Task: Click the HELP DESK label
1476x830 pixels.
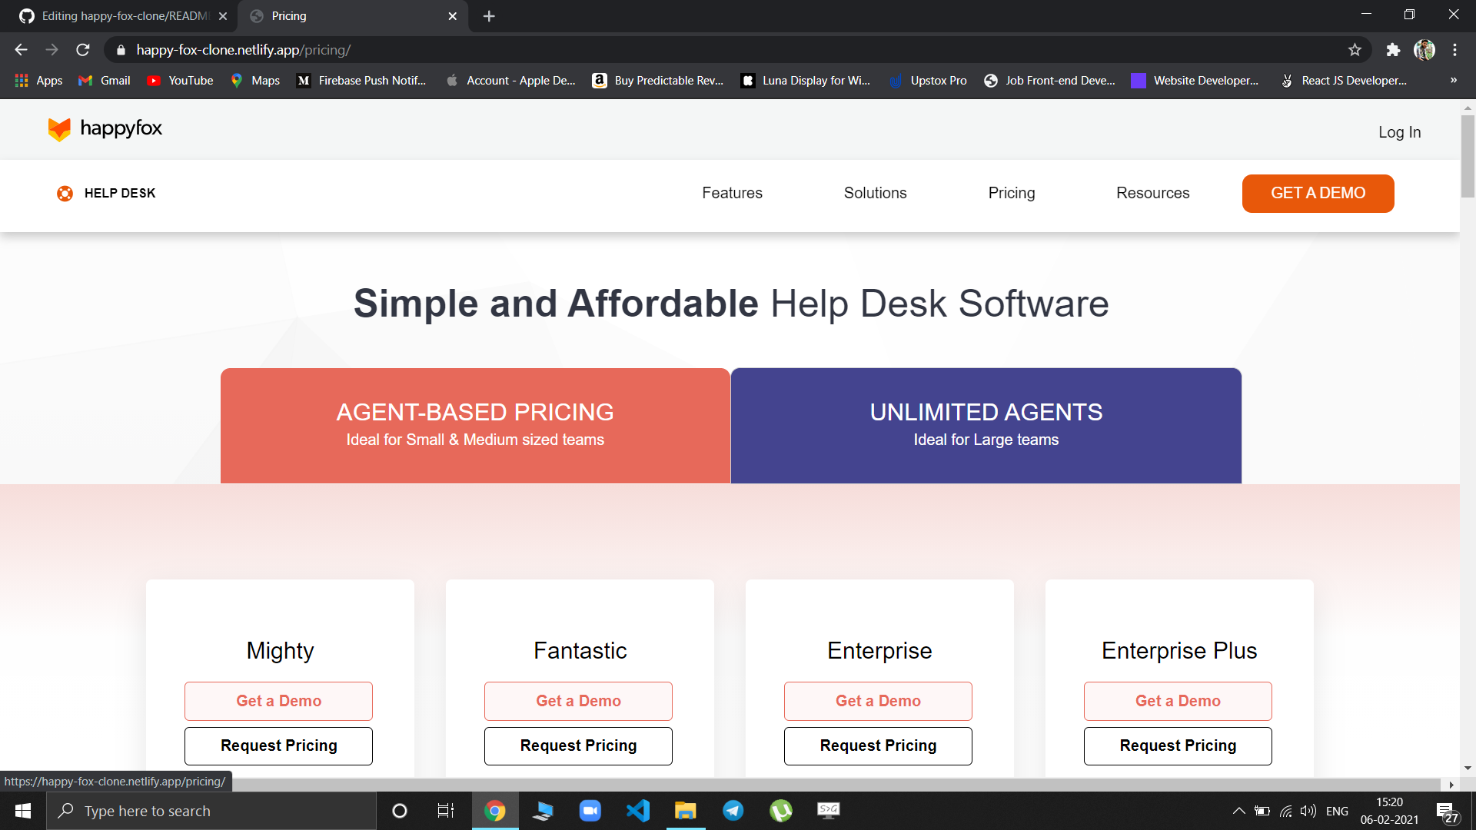Action: (x=120, y=194)
